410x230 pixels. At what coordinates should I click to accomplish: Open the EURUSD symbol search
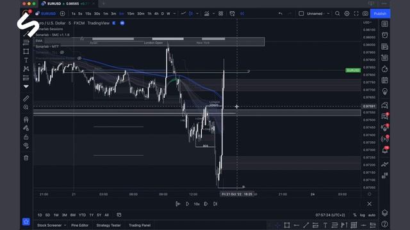(45, 13)
